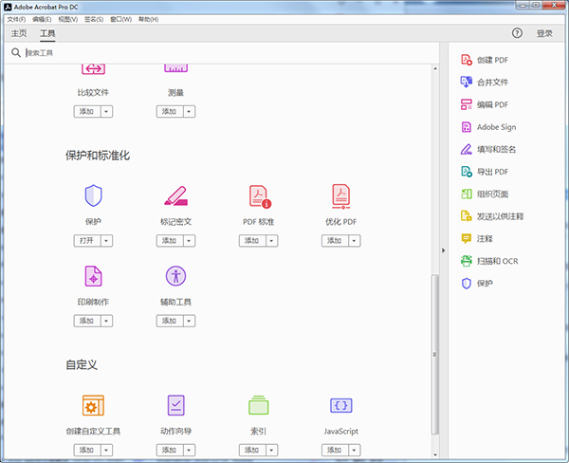Select the JavaScript tool icon
This screenshot has height=463, width=569.
click(341, 405)
